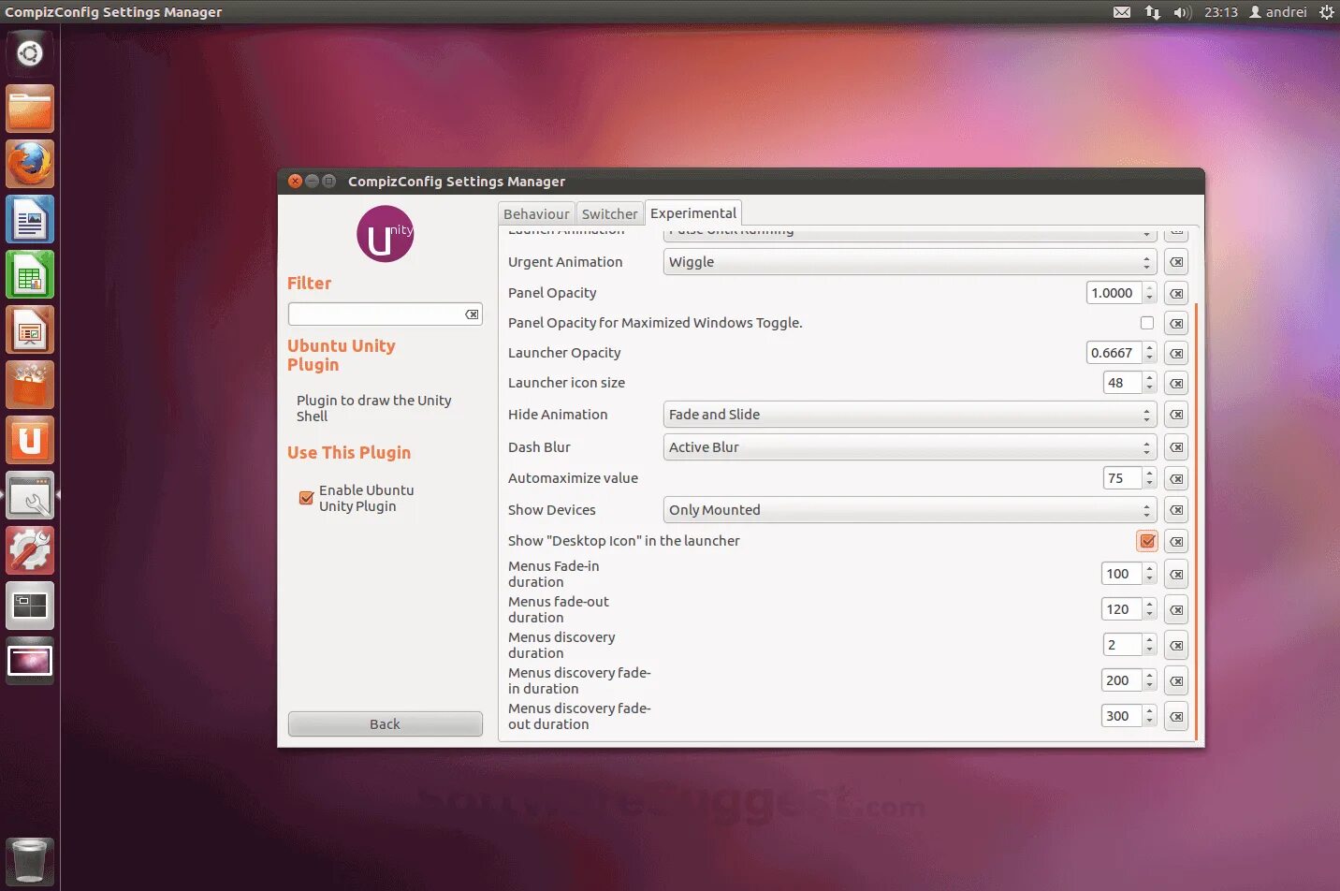Reset Show Devices to default
The image size is (1340, 891).
(x=1176, y=510)
